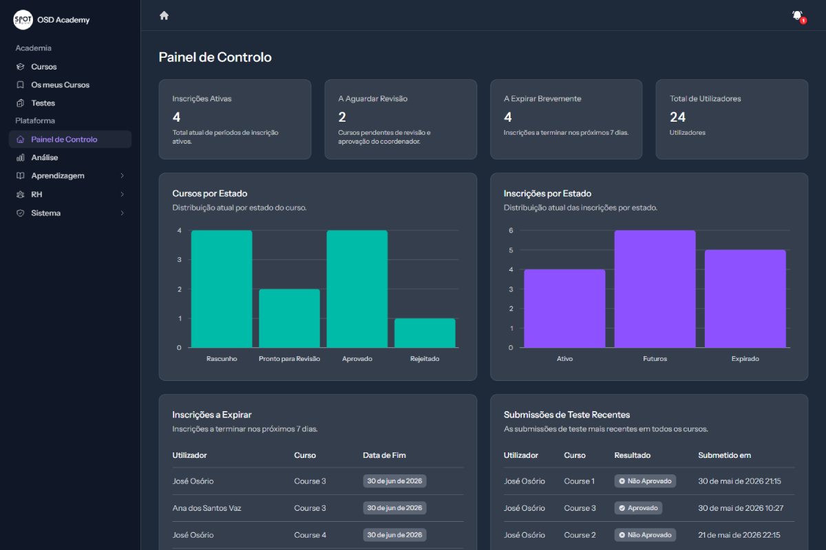Screen dimensions: 826x550
Task: Click the home icon in top bar
Action: tap(164, 15)
